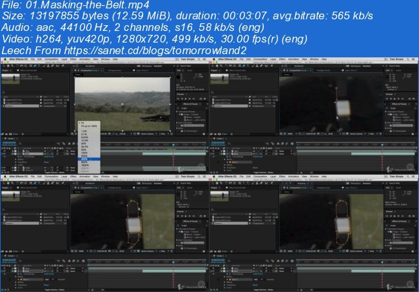Open Apple menu in landscape frame
Image resolution: width=419 pixels, height=292 pixels.
pyautogui.click(x=5, y=59)
